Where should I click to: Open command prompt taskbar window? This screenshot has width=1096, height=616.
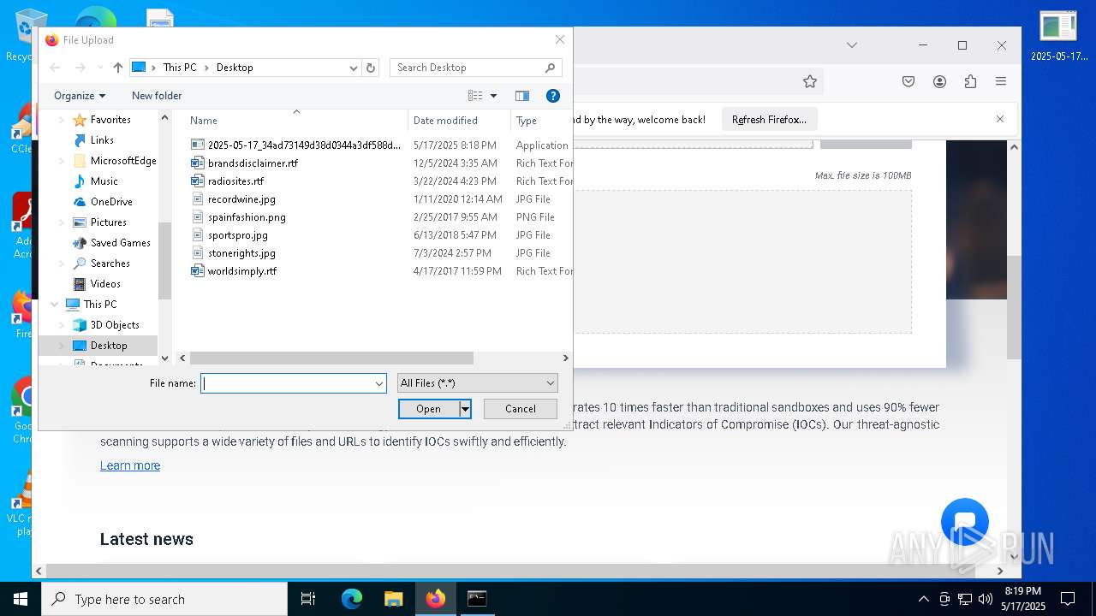pyautogui.click(x=477, y=599)
